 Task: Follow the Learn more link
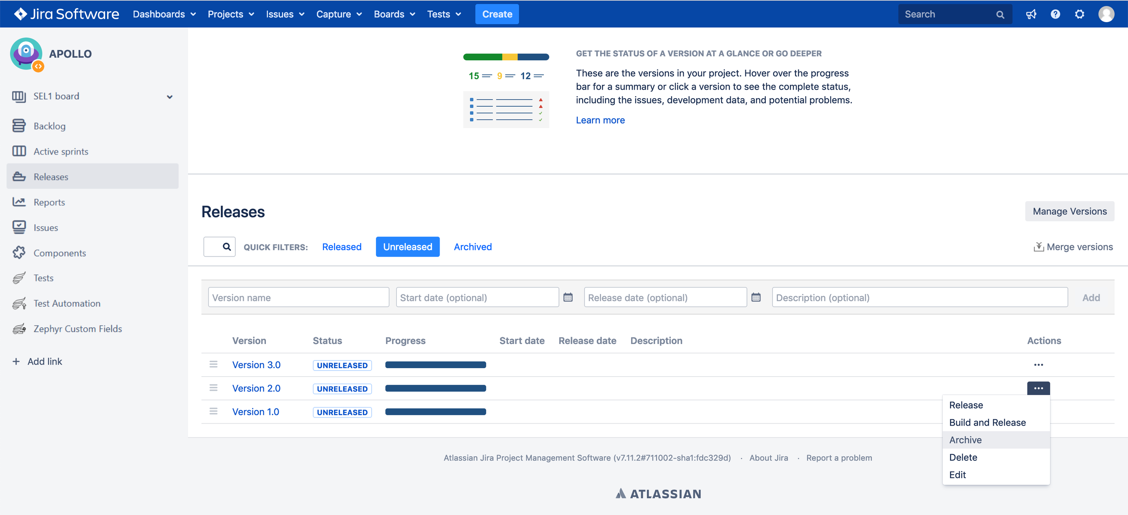click(x=600, y=120)
